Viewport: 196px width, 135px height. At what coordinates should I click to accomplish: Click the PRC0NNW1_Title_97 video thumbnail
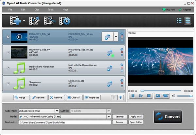tap(19, 52)
